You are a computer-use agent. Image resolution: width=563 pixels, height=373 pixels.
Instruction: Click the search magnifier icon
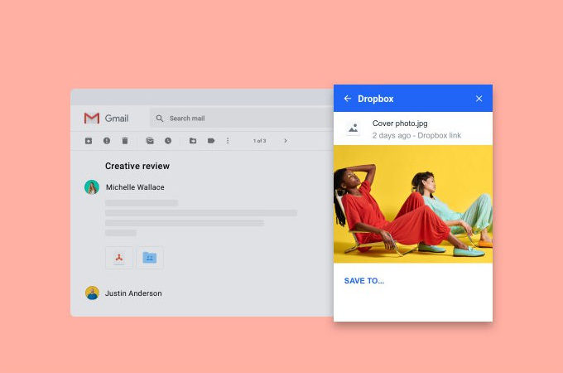pyautogui.click(x=160, y=119)
